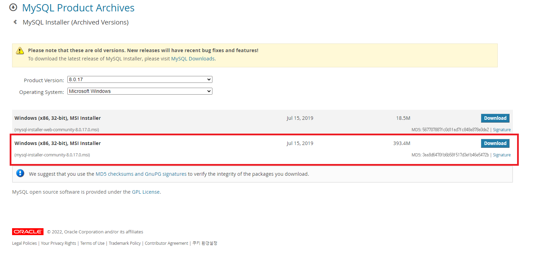Click the back arrow before MySQL Installer
This screenshot has width=534, height=261.
[15, 22]
